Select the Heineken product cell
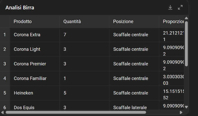This screenshot has width=198, height=116. click(23, 93)
